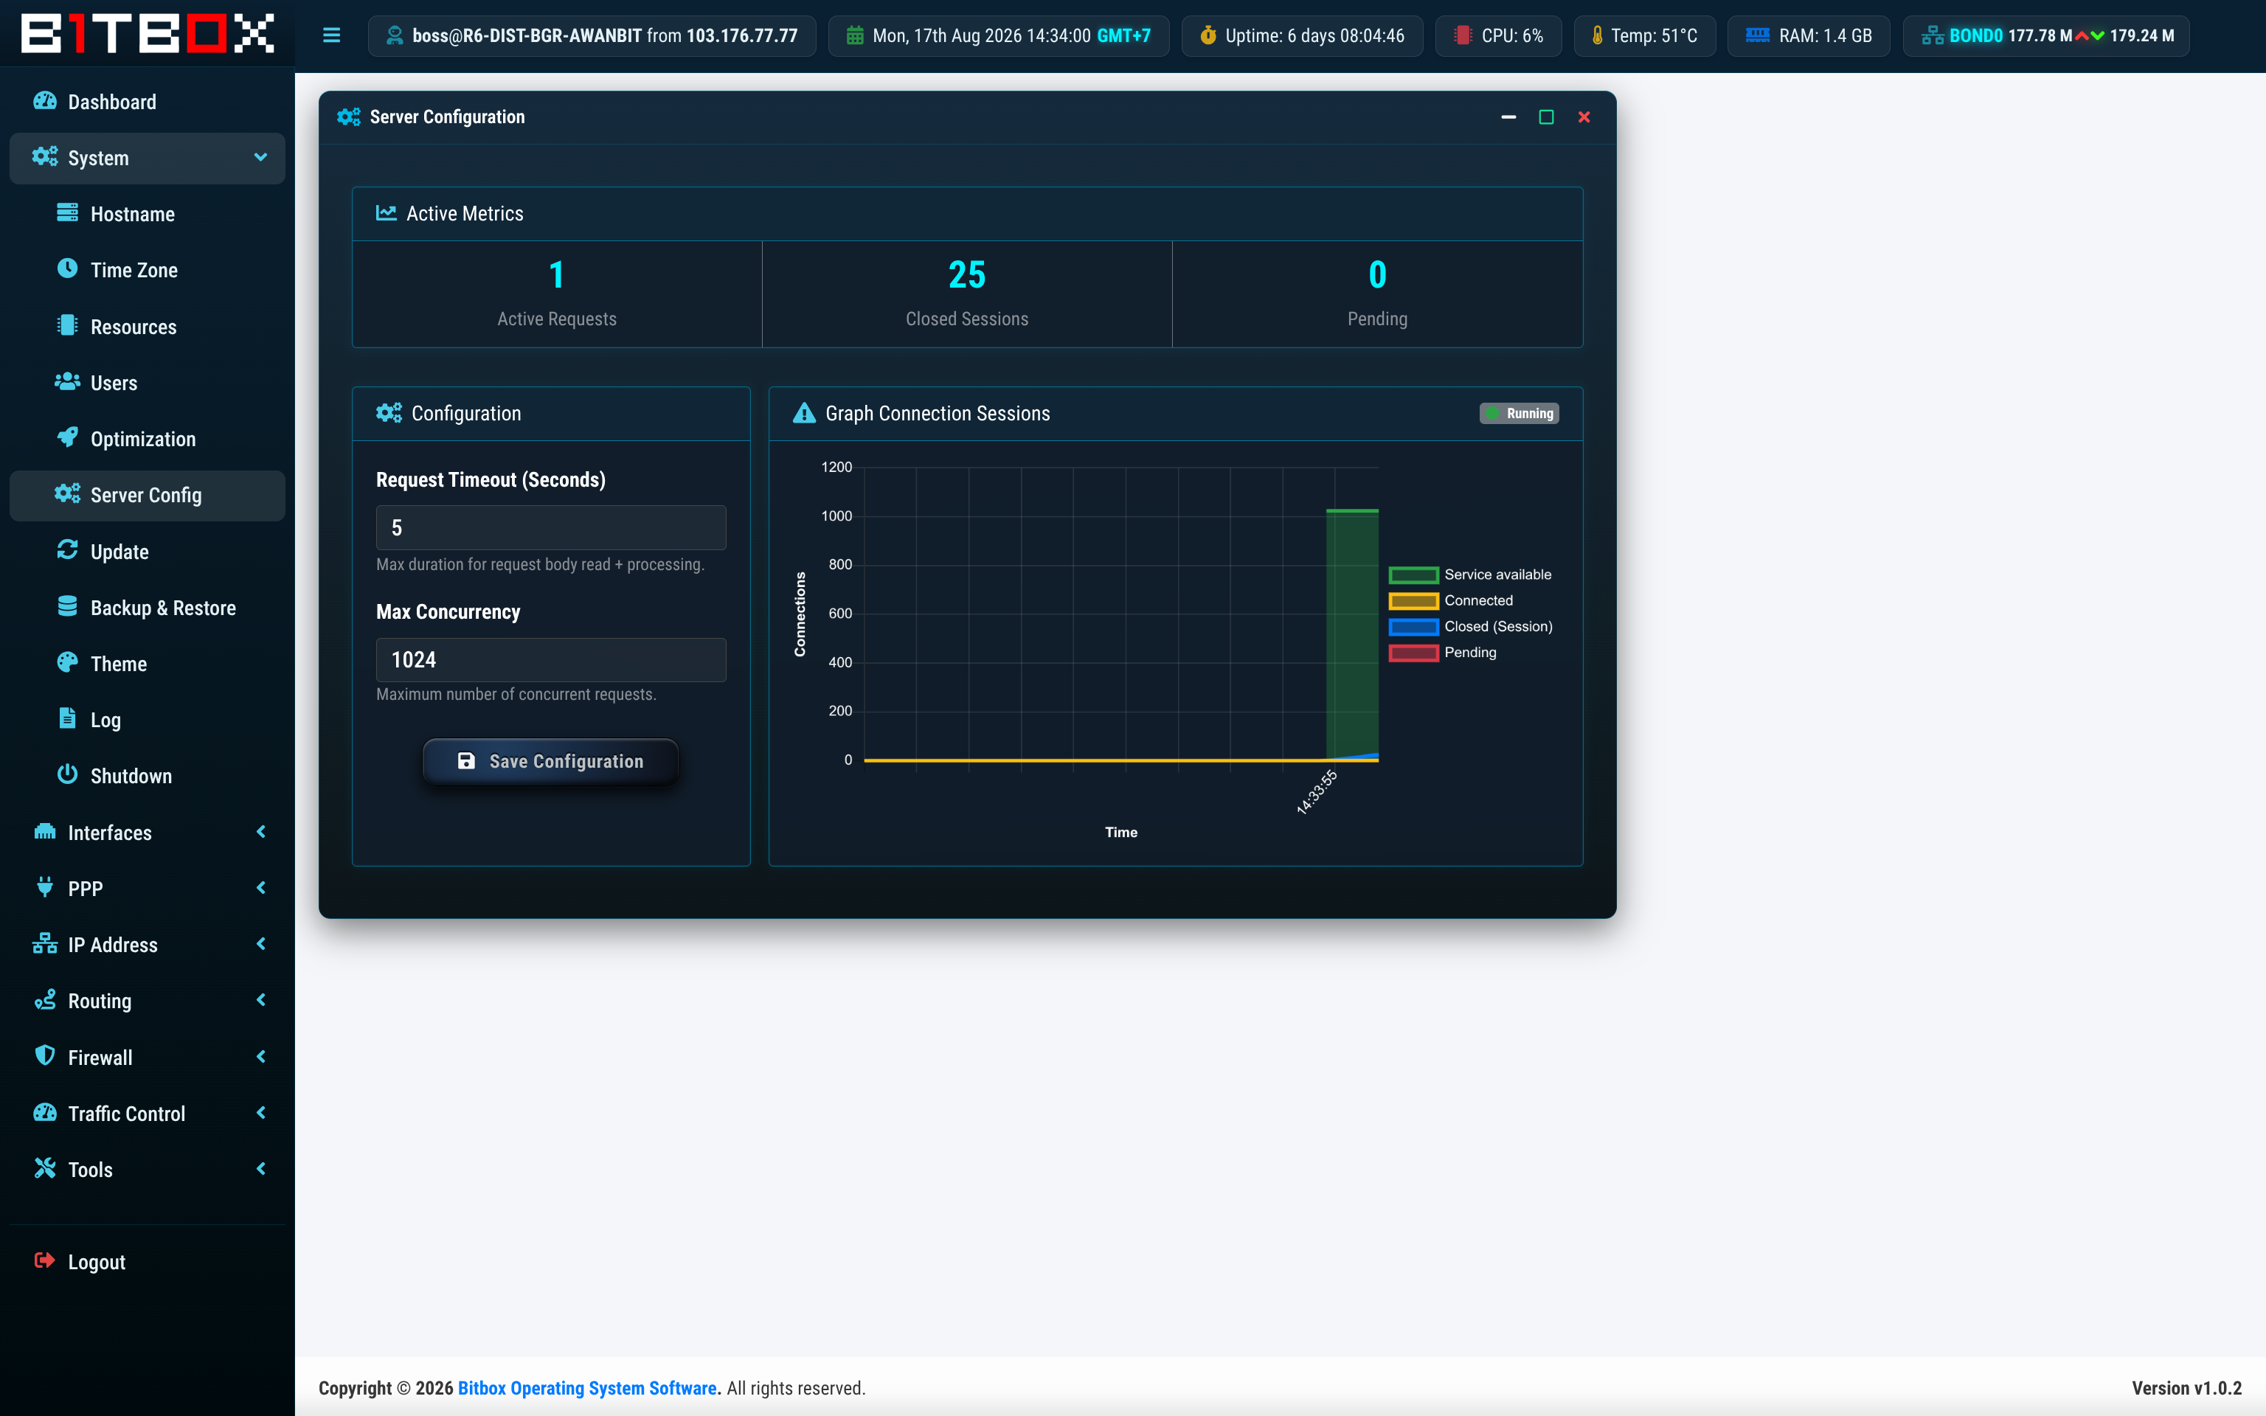Click the Max Concurrency input field

(550, 659)
